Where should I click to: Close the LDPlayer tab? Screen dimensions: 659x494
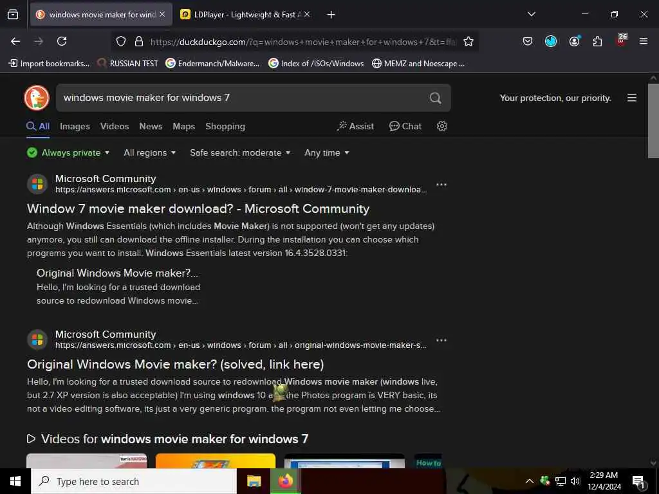307,14
